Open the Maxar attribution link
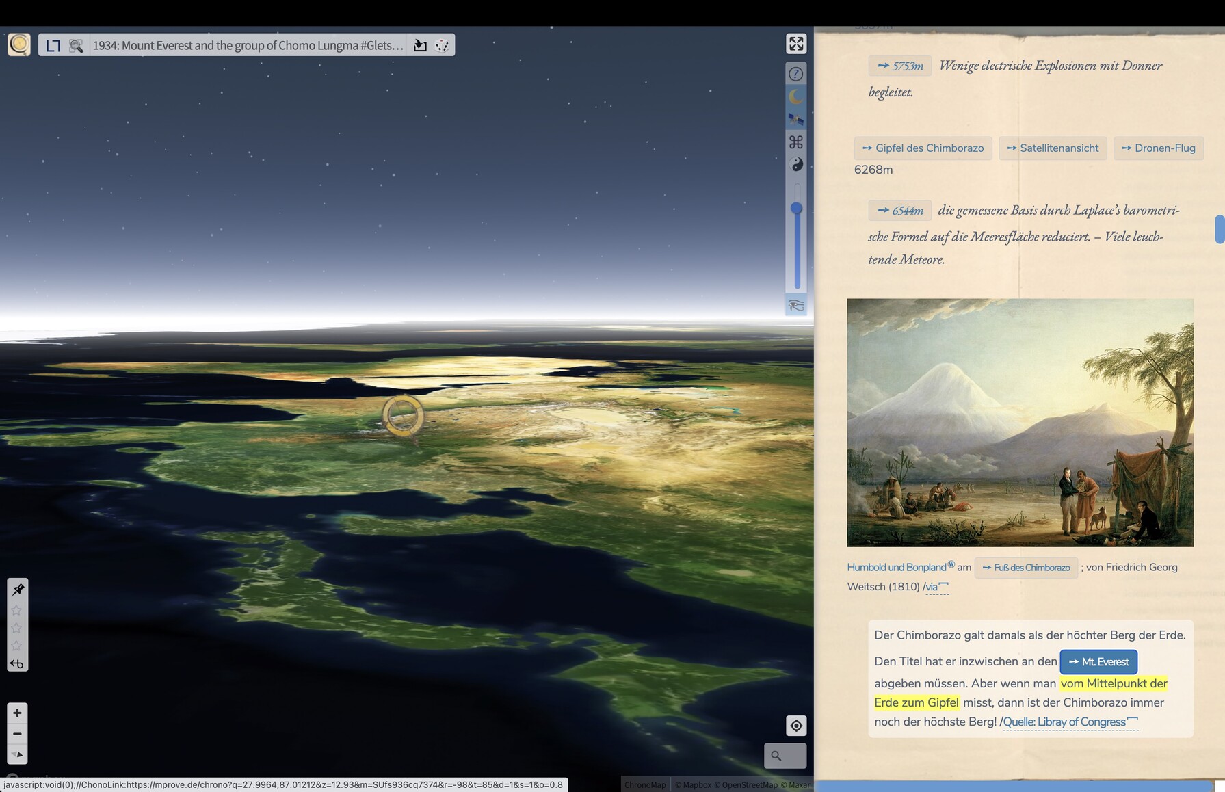This screenshot has width=1225, height=792. tap(795, 784)
